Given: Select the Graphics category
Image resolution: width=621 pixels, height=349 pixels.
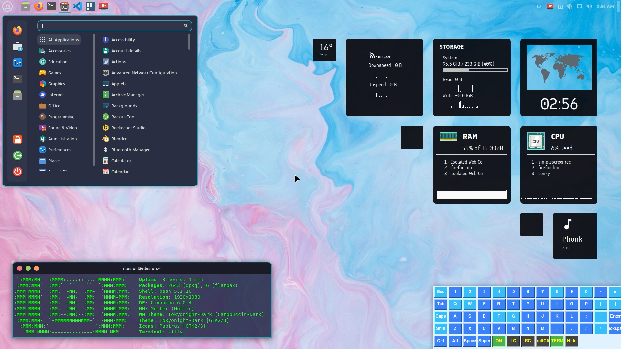Looking at the screenshot, I should coord(59,84).
